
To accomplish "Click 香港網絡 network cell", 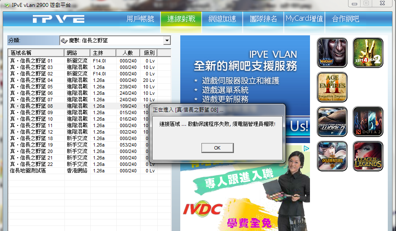I will 77,171.
